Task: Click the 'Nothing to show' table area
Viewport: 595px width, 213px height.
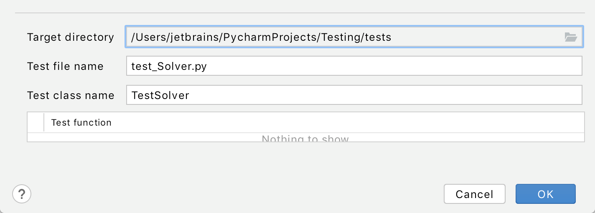Action: [x=305, y=138]
